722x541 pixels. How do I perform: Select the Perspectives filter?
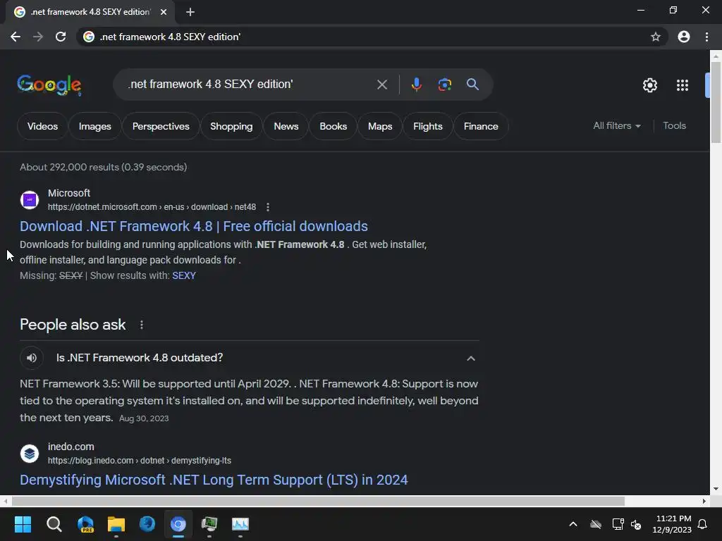(x=161, y=126)
